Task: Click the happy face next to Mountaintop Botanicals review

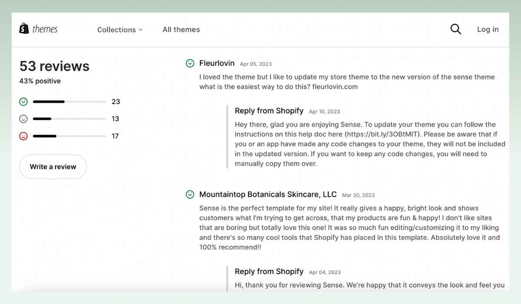Action: point(190,195)
